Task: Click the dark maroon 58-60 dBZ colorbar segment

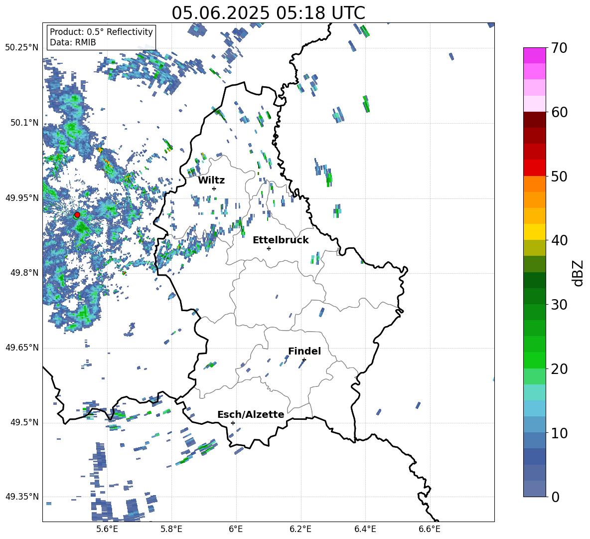Action: (534, 120)
